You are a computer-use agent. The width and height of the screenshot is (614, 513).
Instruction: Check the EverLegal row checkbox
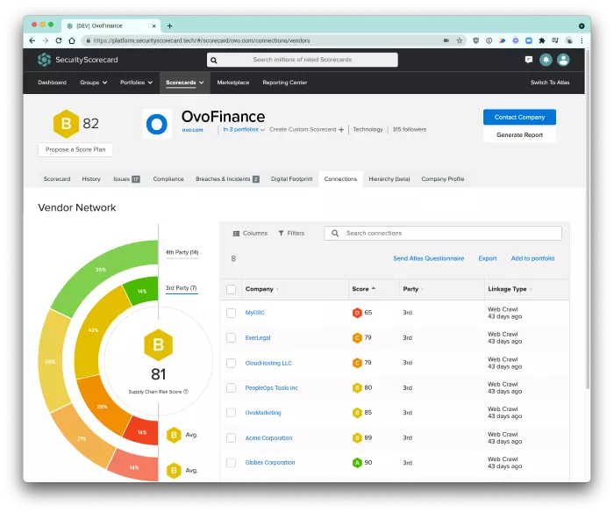[x=231, y=338]
